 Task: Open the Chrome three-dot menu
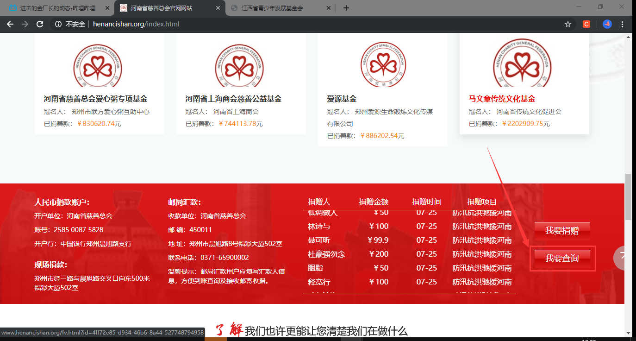(623, 24)
